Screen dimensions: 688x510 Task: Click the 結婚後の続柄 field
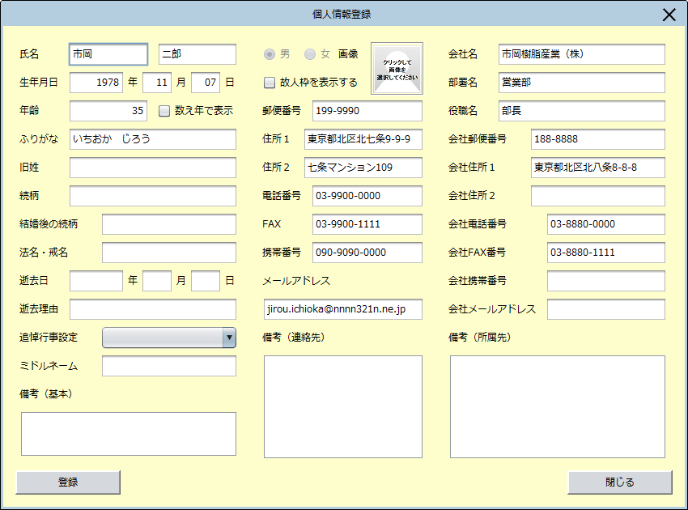[x=169, y=224]
